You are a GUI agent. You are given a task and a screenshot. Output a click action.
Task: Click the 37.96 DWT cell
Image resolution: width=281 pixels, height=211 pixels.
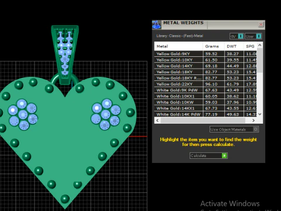point(234,102)
